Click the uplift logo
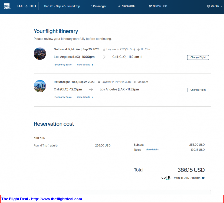224x203 pixels. tap(166, 178)
